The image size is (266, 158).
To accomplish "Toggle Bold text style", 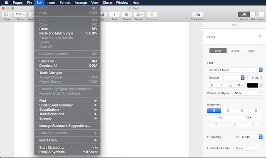I will [x=212, y=85].
